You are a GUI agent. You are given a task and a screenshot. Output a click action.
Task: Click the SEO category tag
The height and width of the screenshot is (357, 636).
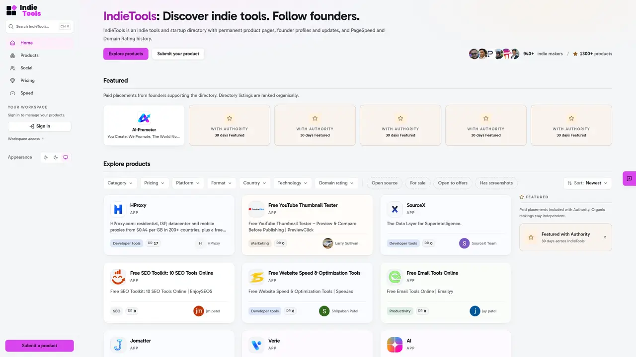(117, 311)
